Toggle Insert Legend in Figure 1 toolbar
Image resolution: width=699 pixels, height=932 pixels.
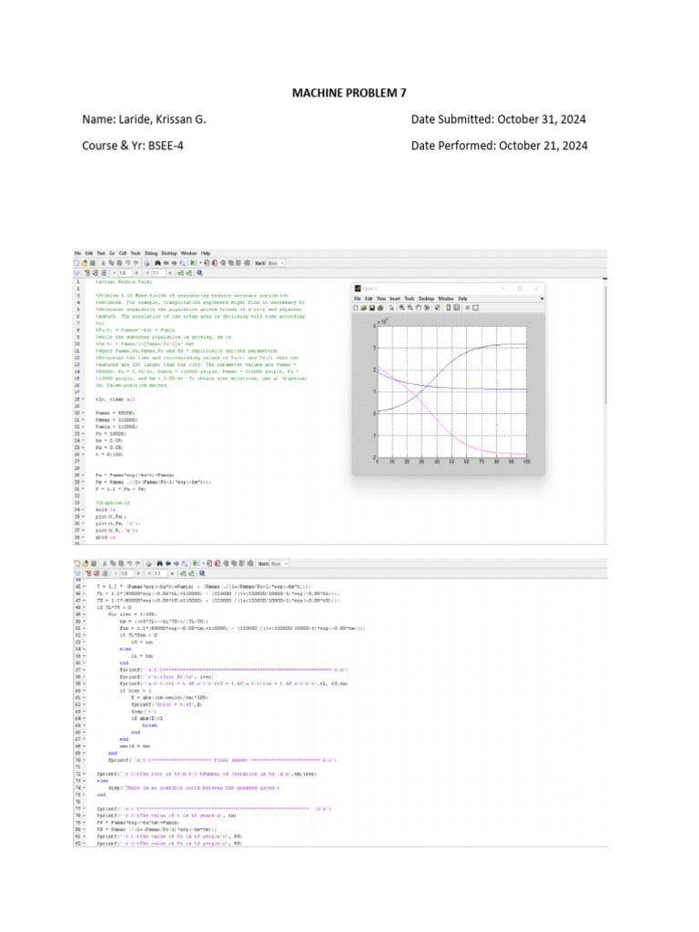pos(457,308)
